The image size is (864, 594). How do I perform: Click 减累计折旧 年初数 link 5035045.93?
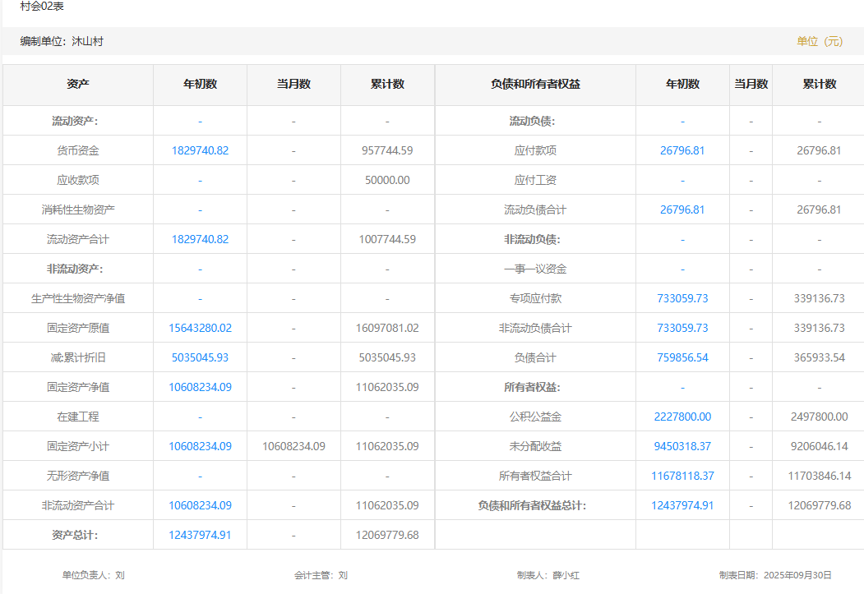click(x=200, y=357)
